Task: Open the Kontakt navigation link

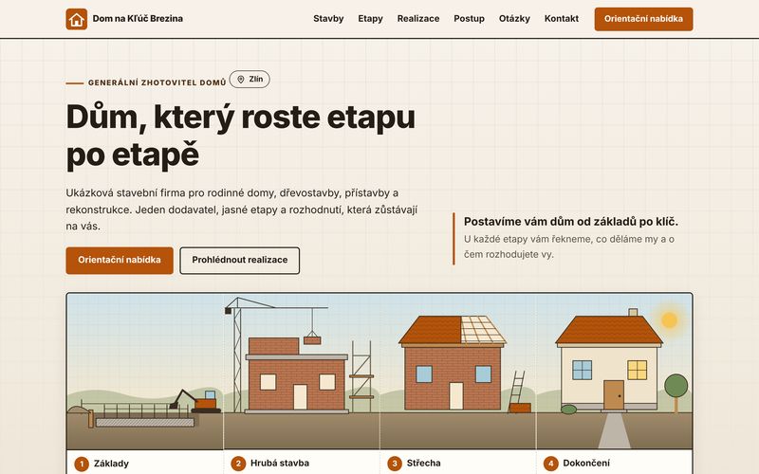Action: click(x=562, y=19)
